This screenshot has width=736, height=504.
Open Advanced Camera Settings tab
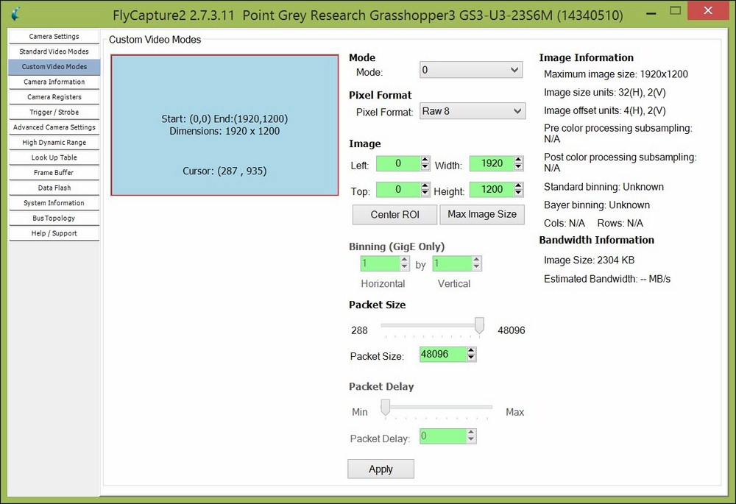[54, 127]
